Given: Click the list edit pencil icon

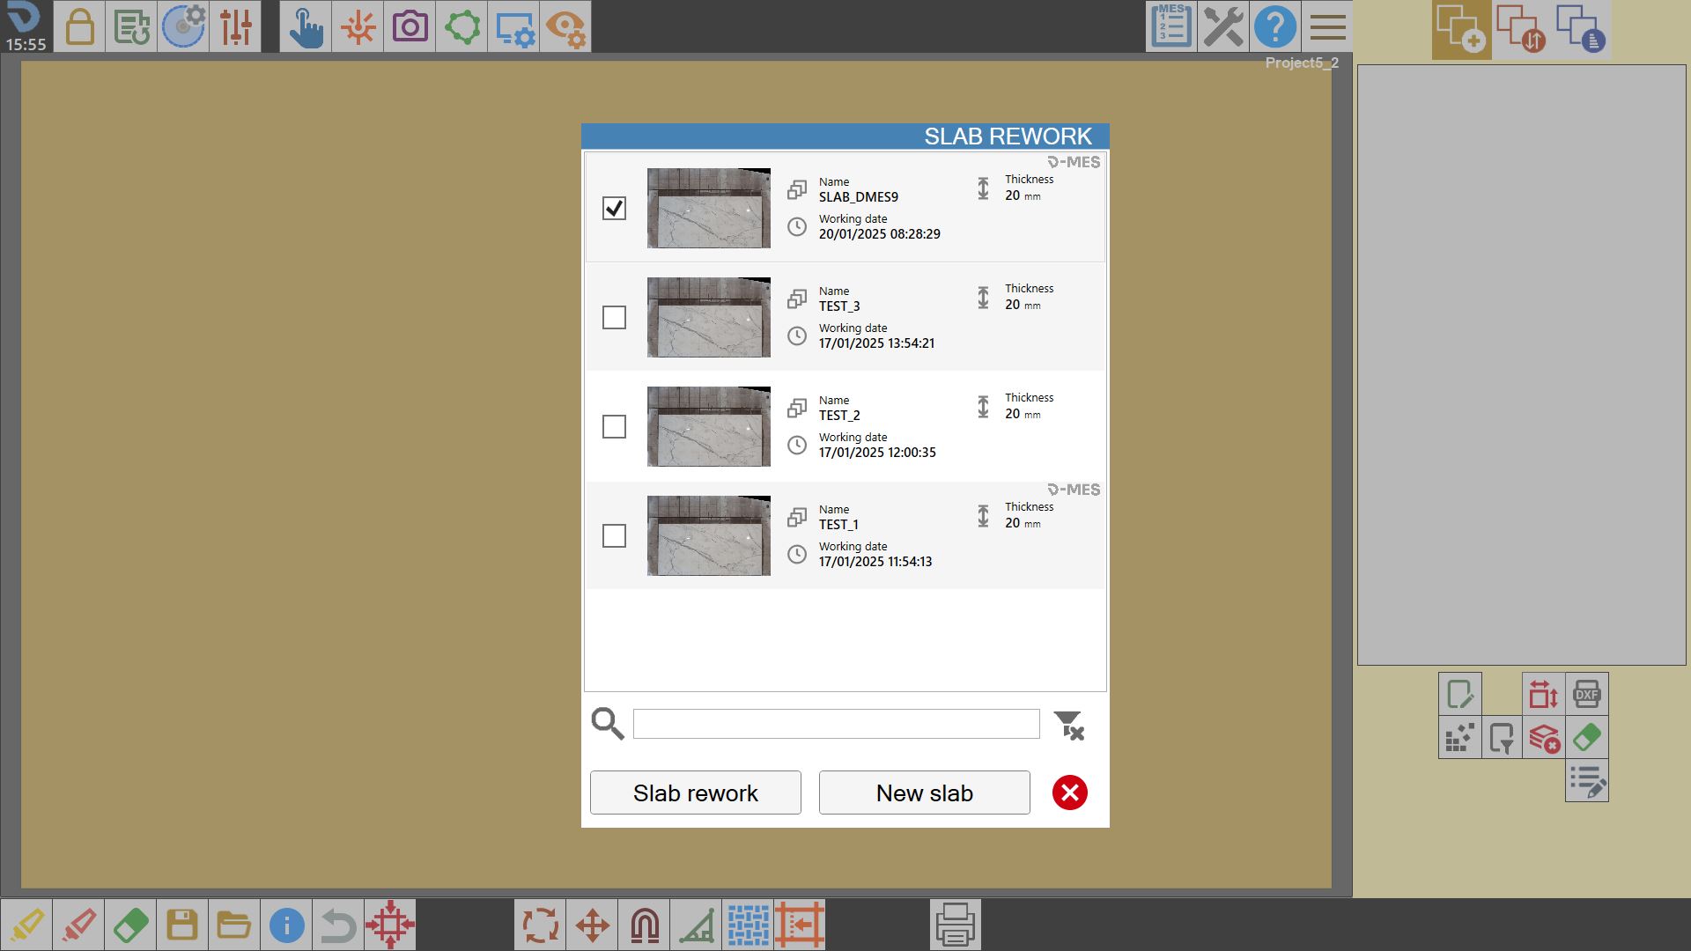Looking at the screenshot, I should pyautogui.click(x=1587, y=780).
